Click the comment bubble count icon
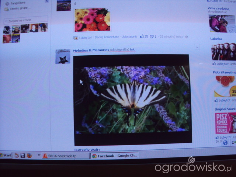 click(x=152, y=37)
